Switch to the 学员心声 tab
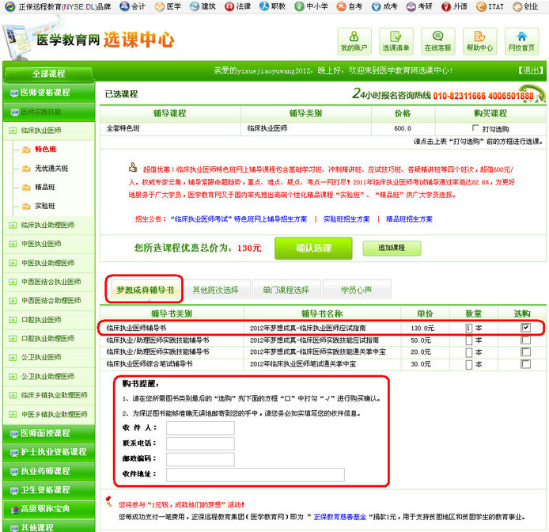This screenshot has height=532, width=549. [355, 290]
